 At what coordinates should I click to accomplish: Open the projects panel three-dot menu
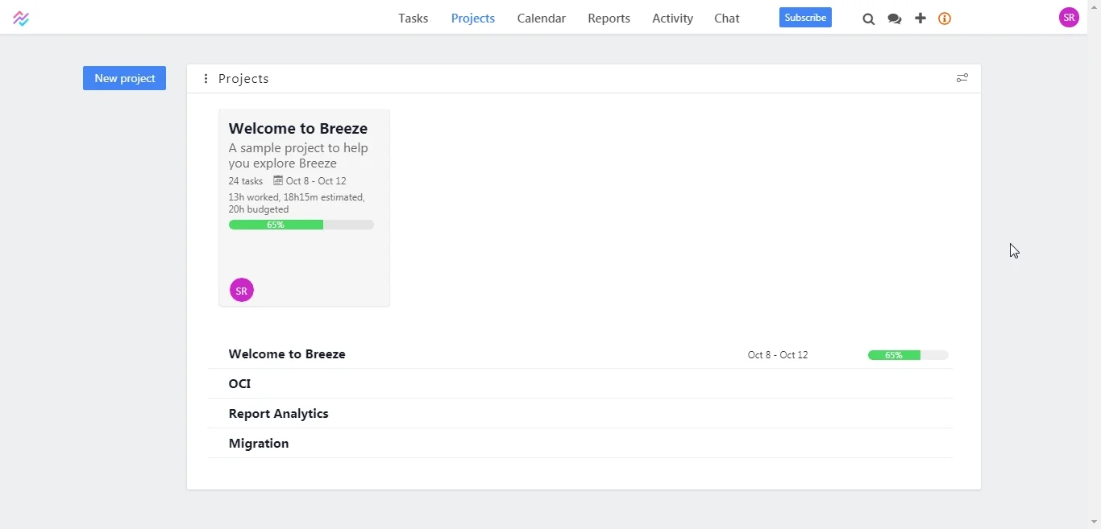point(206,79)
